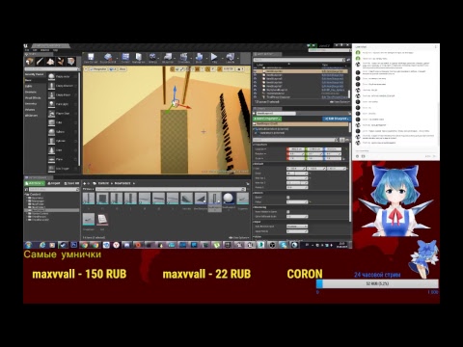Select the StarterContent folder in tree
The height and width of the screenshot is (347, 463).
tap(40, 213)
